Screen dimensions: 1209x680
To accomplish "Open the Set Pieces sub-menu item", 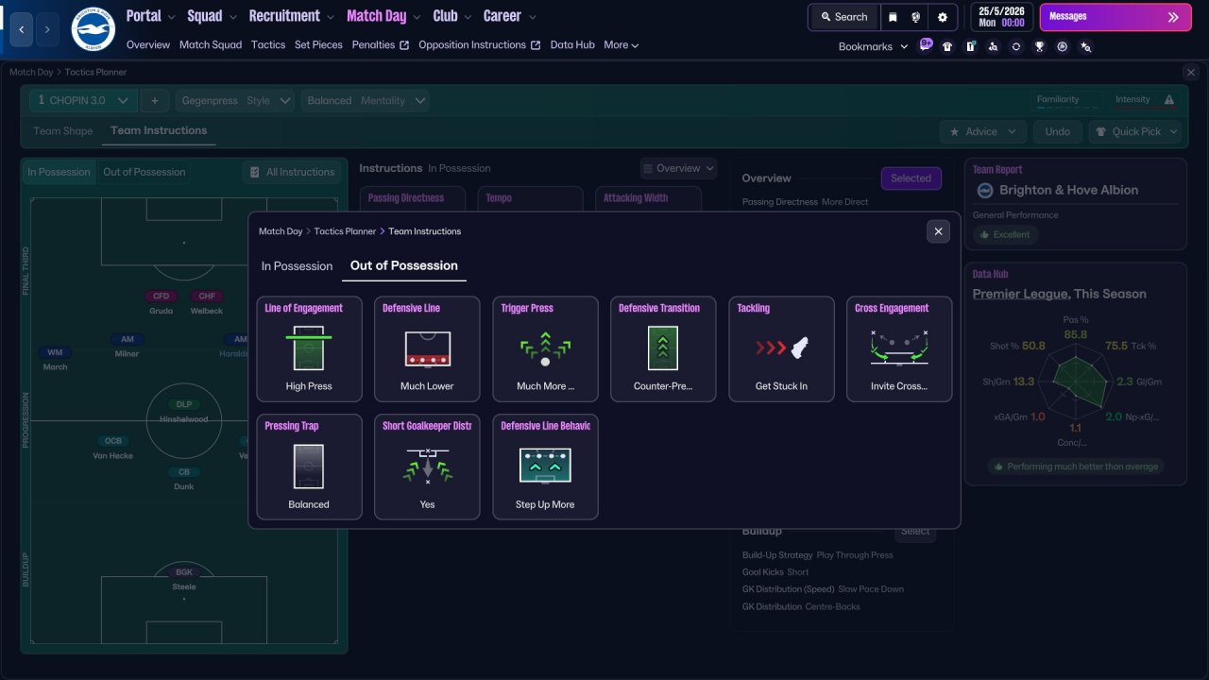I will [x=318, y=44].
